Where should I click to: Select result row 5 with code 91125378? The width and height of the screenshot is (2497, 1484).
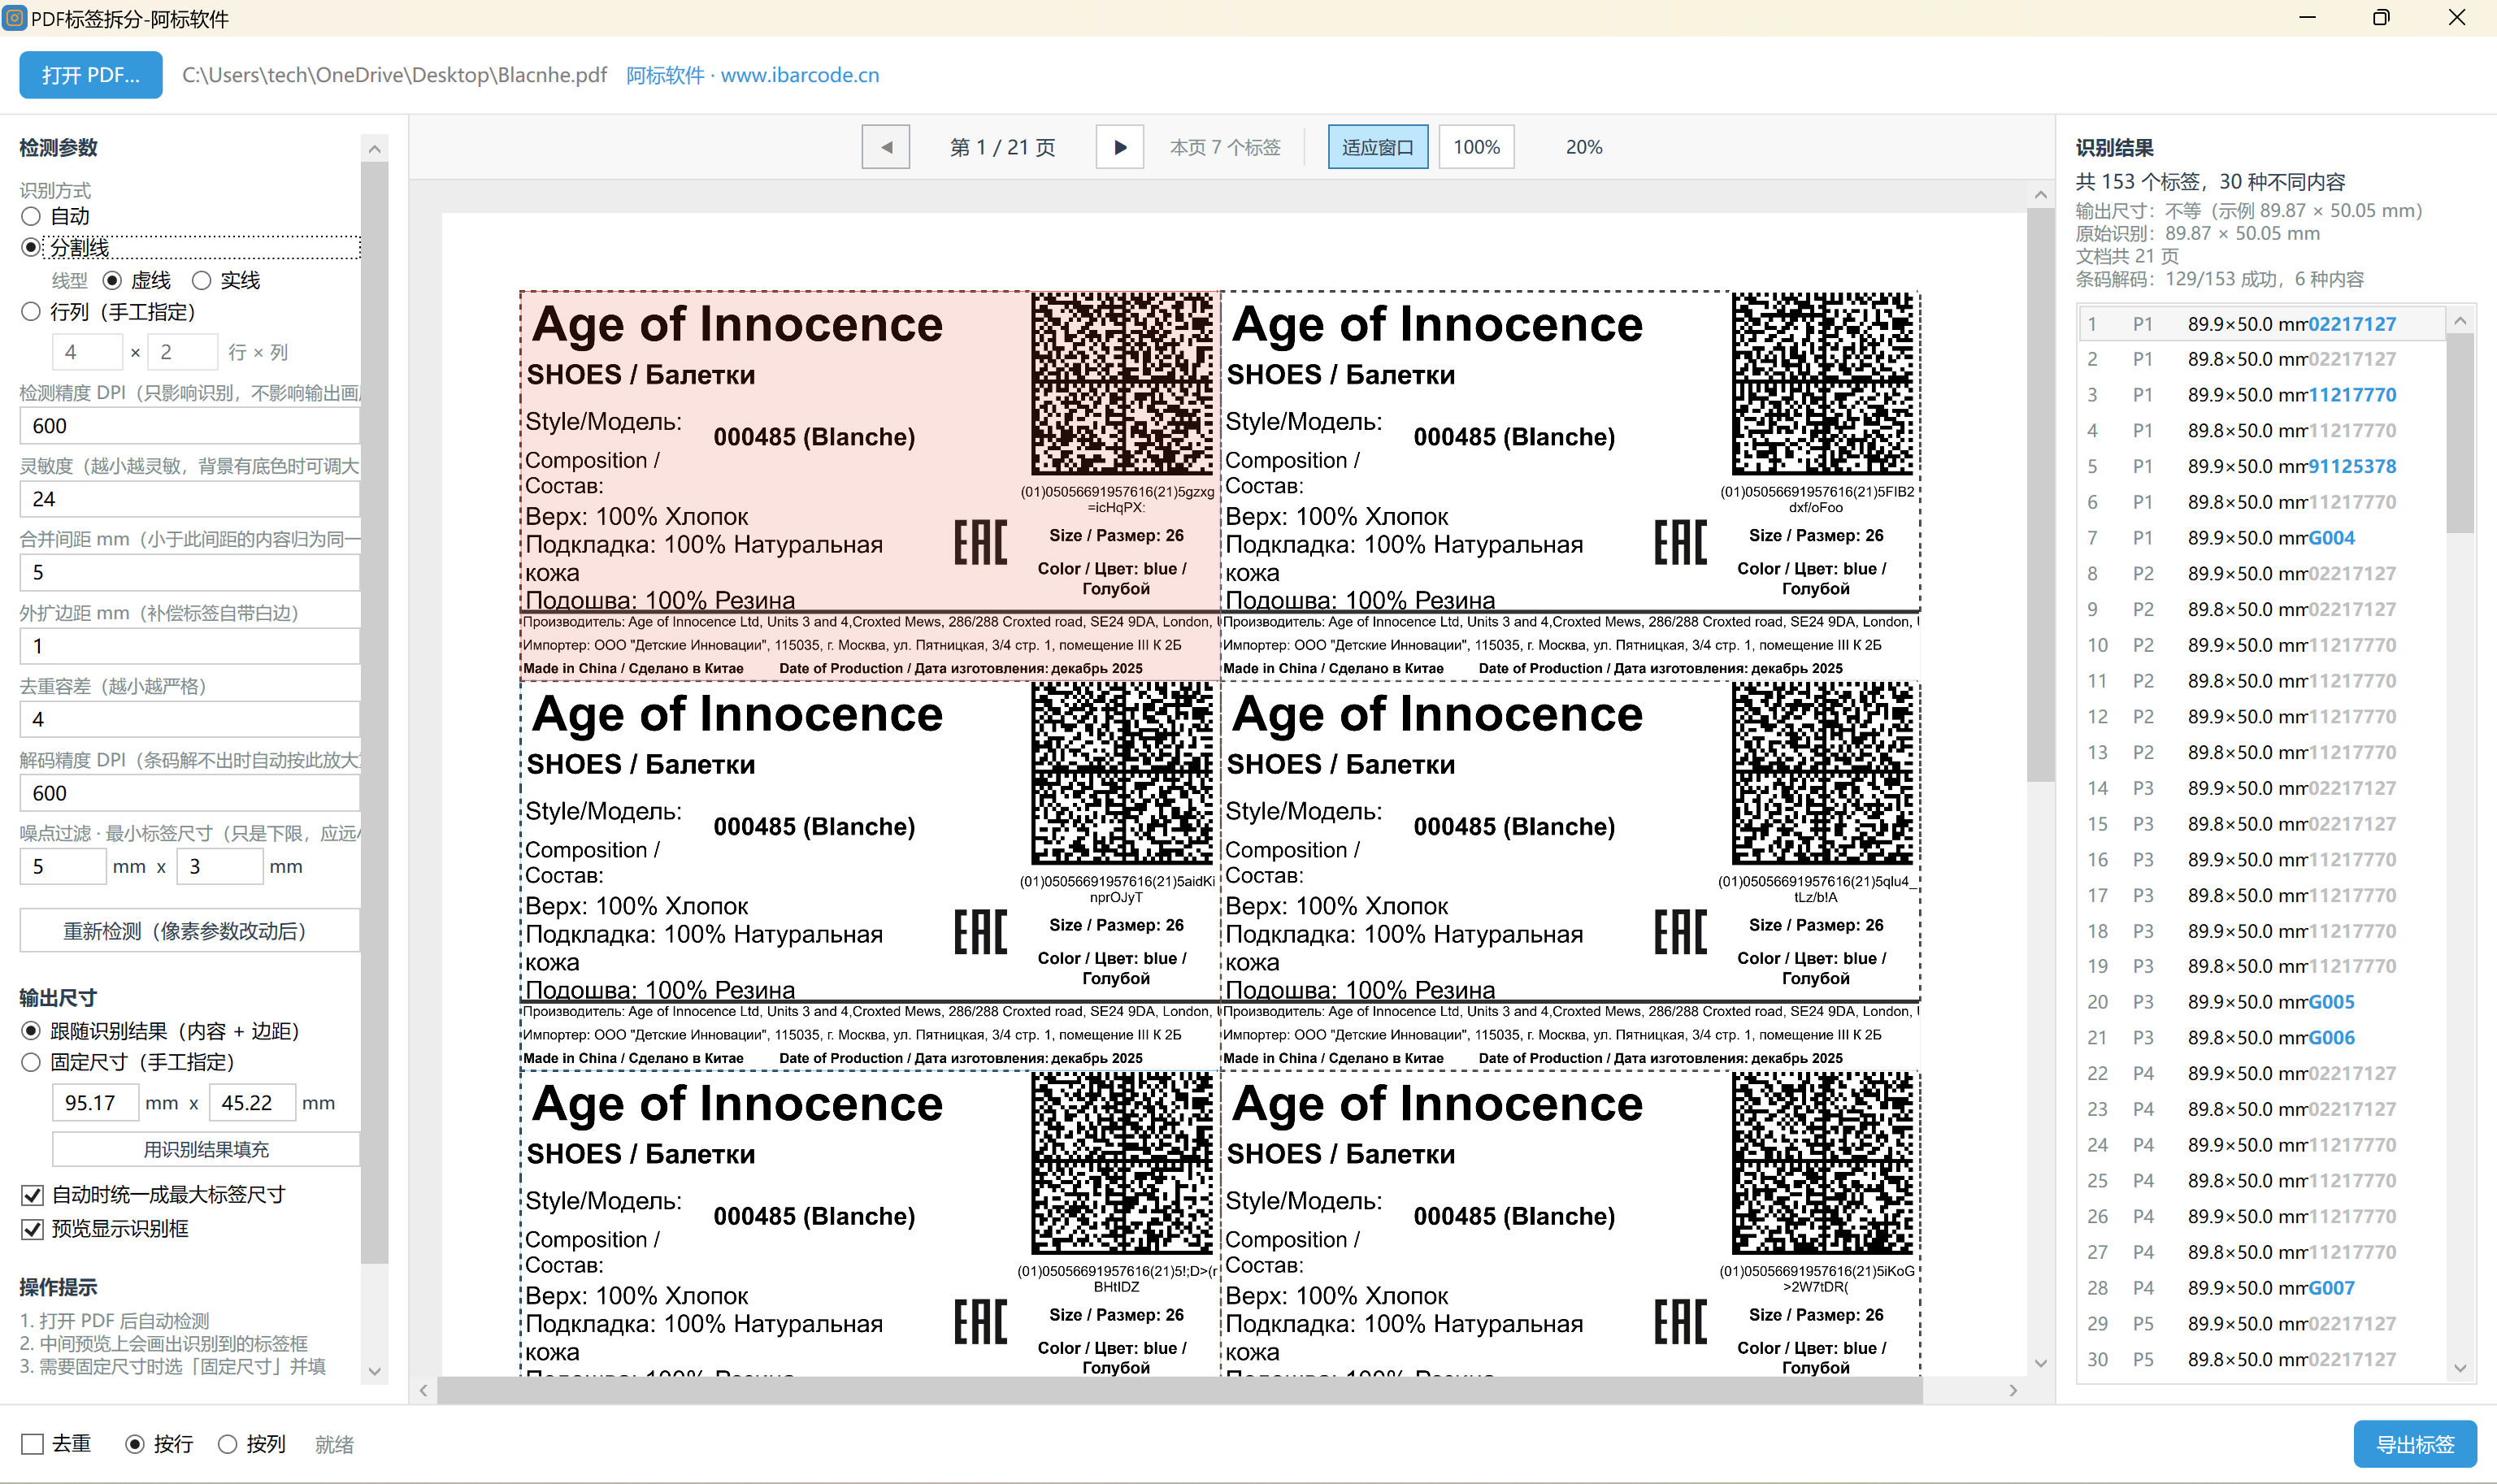pyautogui.click(x=2262, y=467)
